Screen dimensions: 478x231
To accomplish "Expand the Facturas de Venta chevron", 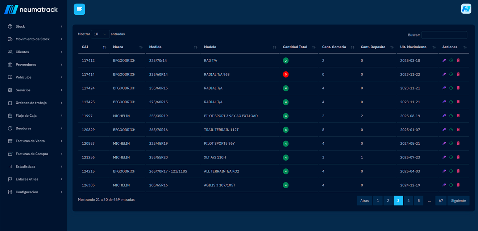I will (x=62, y=141).
